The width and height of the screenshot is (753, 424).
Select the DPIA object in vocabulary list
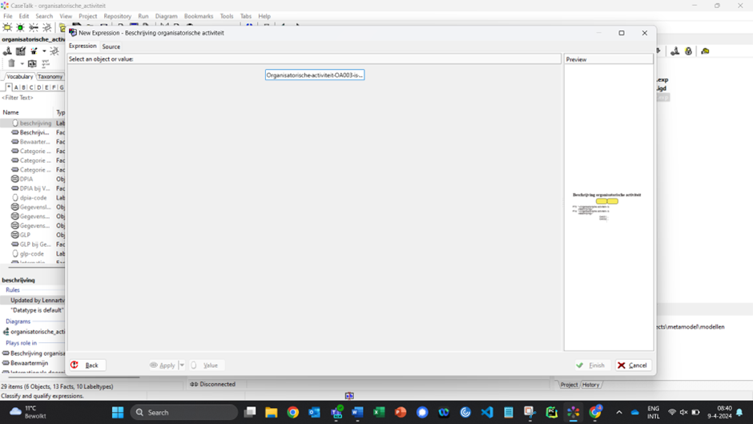26,180
